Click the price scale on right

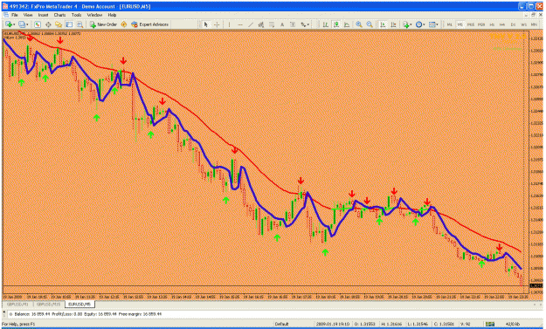tap(536, 161)
